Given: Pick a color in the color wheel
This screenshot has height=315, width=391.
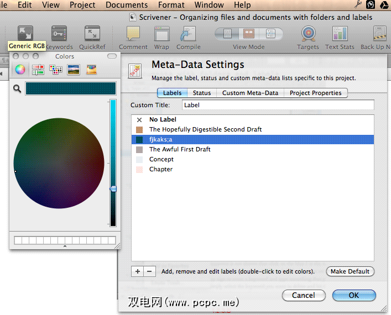Looking at the screenshot, I should [x=59, y=163].
